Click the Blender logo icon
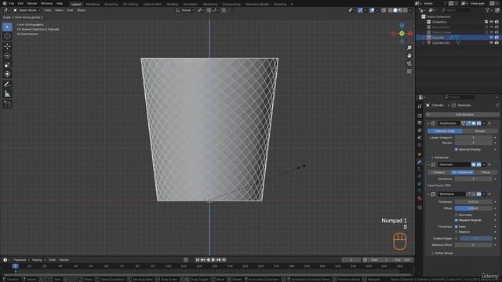 coord(5,3)
